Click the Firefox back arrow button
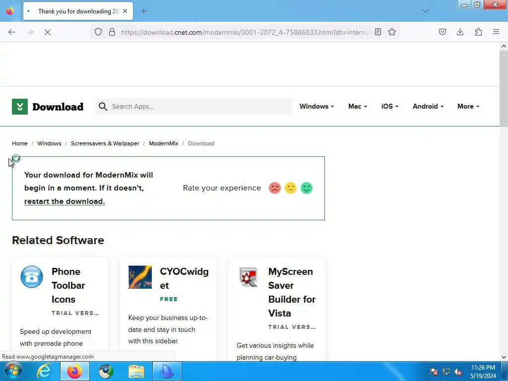The image size is (508, 381). [12, 32]
